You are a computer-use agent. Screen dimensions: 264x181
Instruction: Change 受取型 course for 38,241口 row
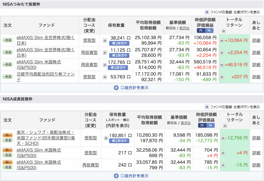pos(89,40)
